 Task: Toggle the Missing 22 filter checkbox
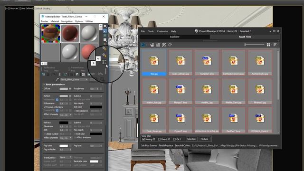[143, 139]
